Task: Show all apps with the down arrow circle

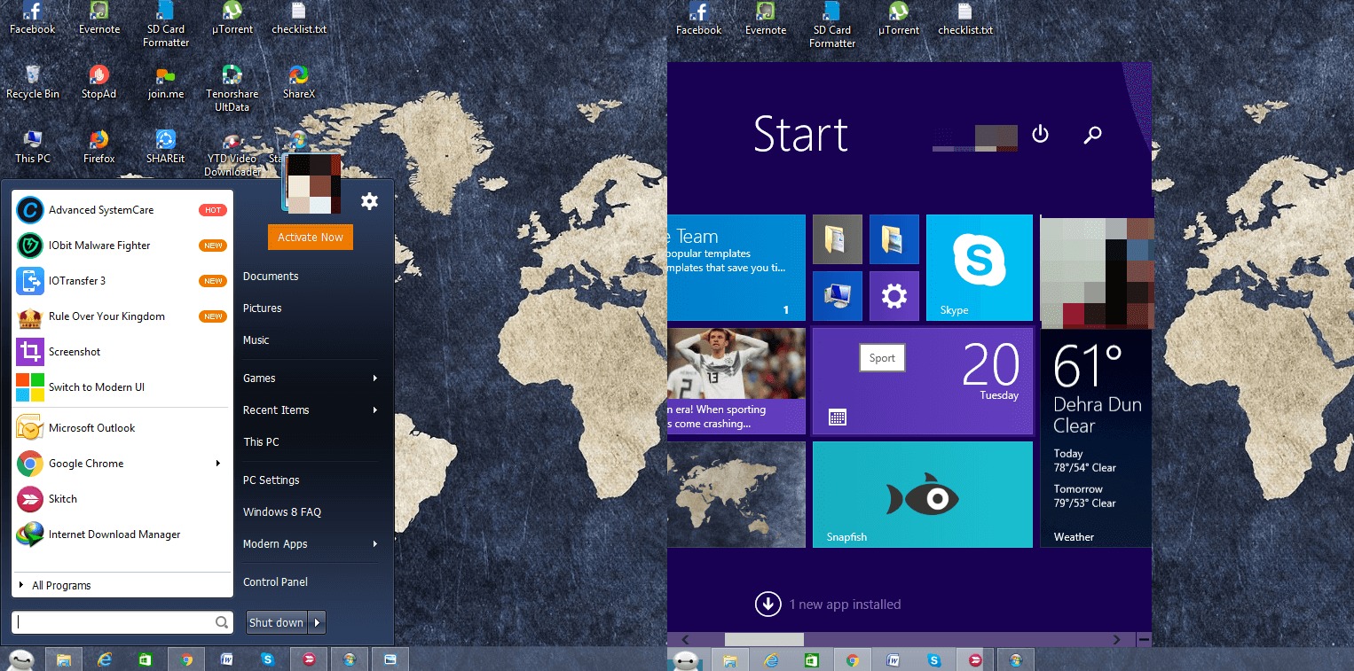Action: pos(768,605)
